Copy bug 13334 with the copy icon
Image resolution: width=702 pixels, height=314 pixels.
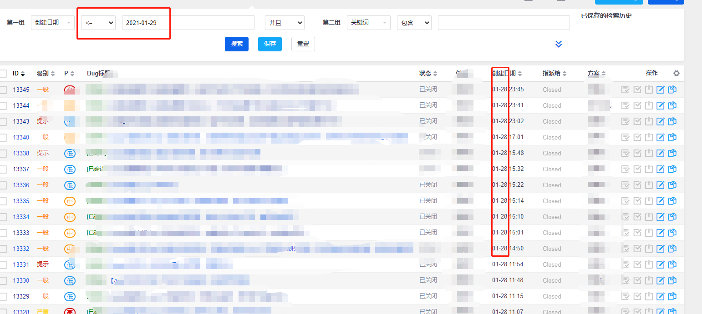point(672,217)
